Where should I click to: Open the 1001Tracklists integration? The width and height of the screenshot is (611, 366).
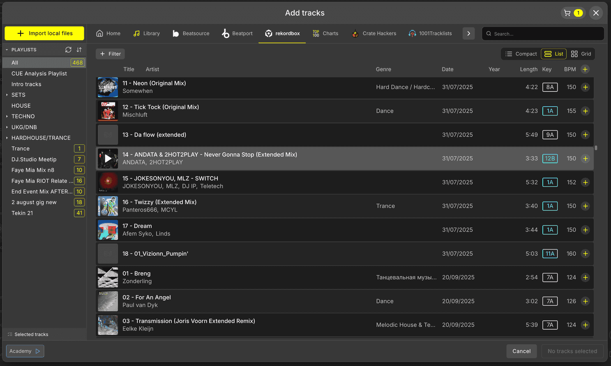click(430, 33)
